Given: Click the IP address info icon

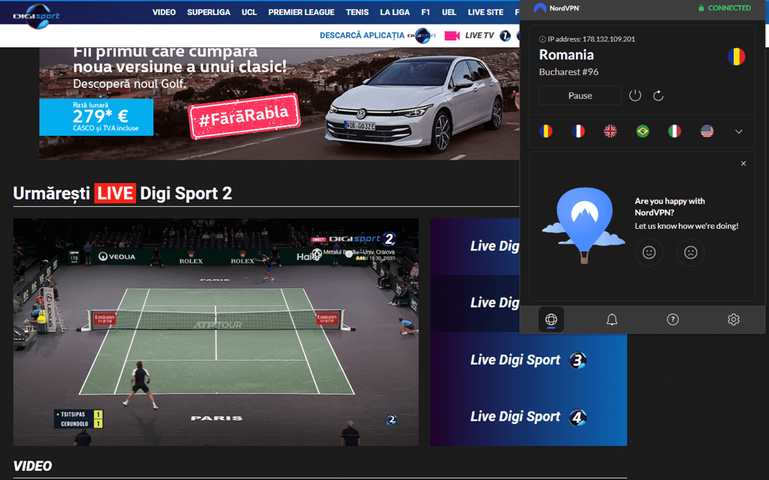Looking at the screenshot, I should [542, 39].
